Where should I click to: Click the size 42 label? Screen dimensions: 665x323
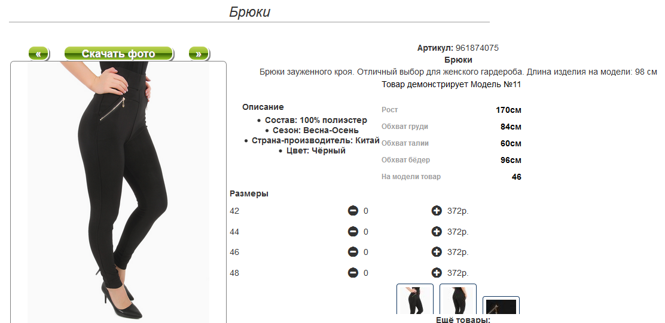click(x=234, y=211)
